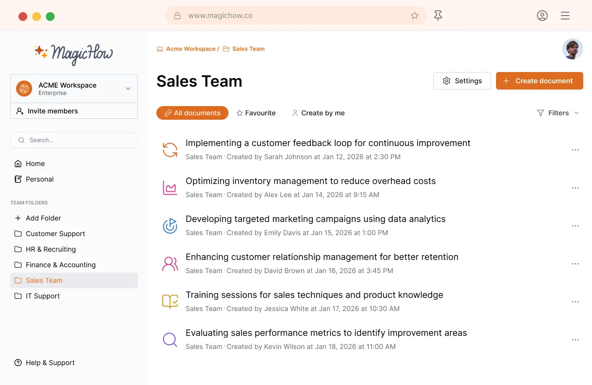
Task: Open the Finance & Accounting folder
Action: (60, 265)
